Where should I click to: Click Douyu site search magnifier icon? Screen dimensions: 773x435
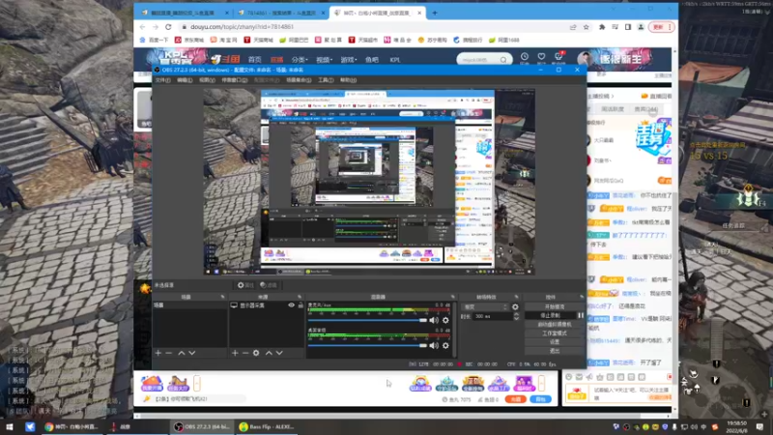(x=503, y=60)
